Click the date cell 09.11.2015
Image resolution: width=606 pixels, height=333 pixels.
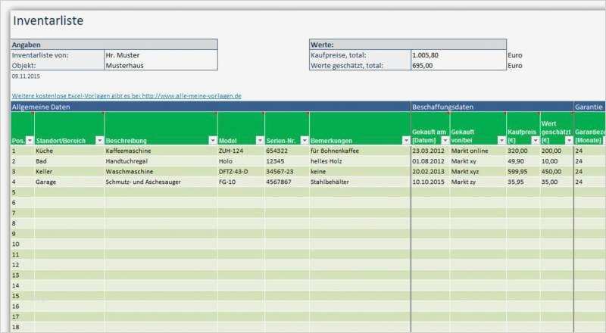click(26, 76)
